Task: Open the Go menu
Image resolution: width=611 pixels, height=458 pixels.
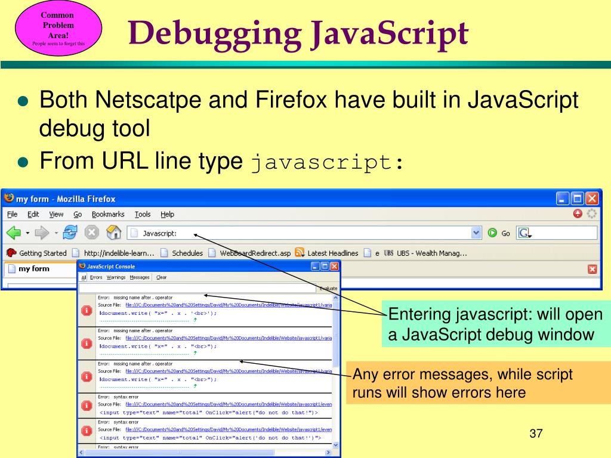Action: point(78,214)
